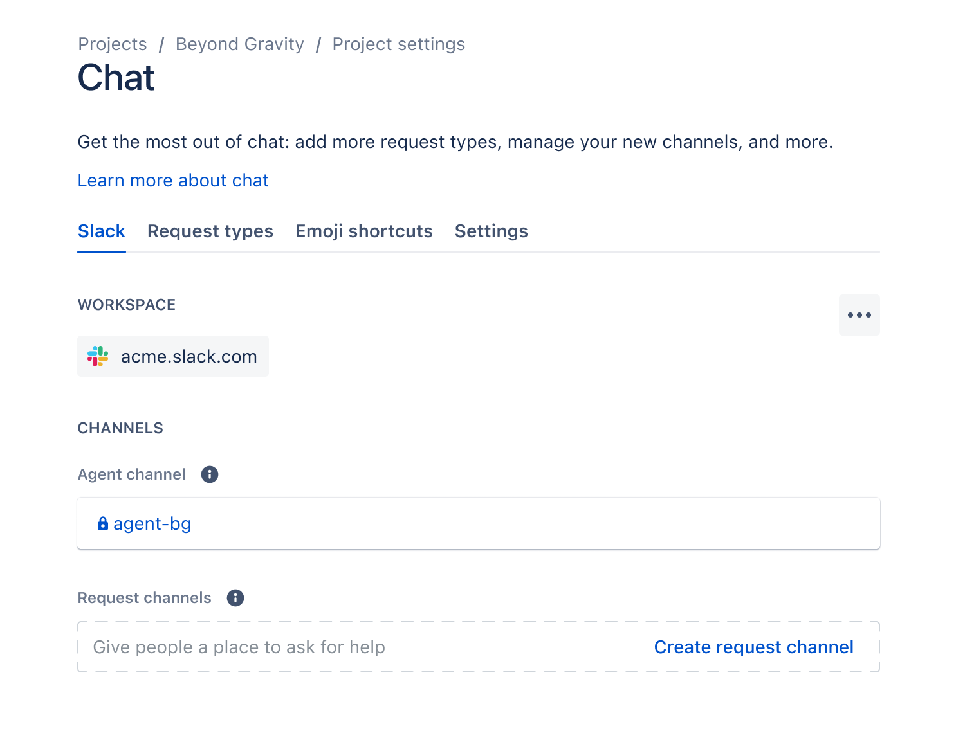Open Beyond Gravity from the breadcrumb
Viewport: 974px width, 738px height.
[239, 44]
